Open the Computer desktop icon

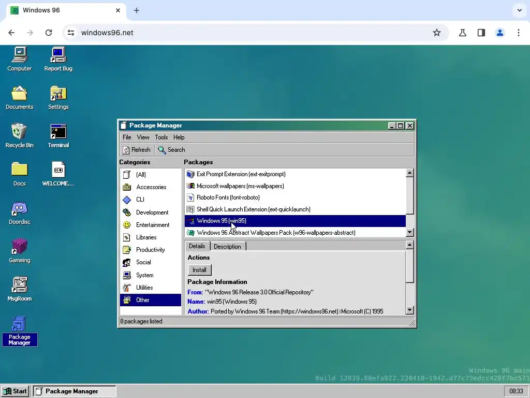19,59
